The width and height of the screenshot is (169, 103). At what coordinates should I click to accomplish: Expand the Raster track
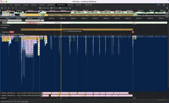coord(1,98)
